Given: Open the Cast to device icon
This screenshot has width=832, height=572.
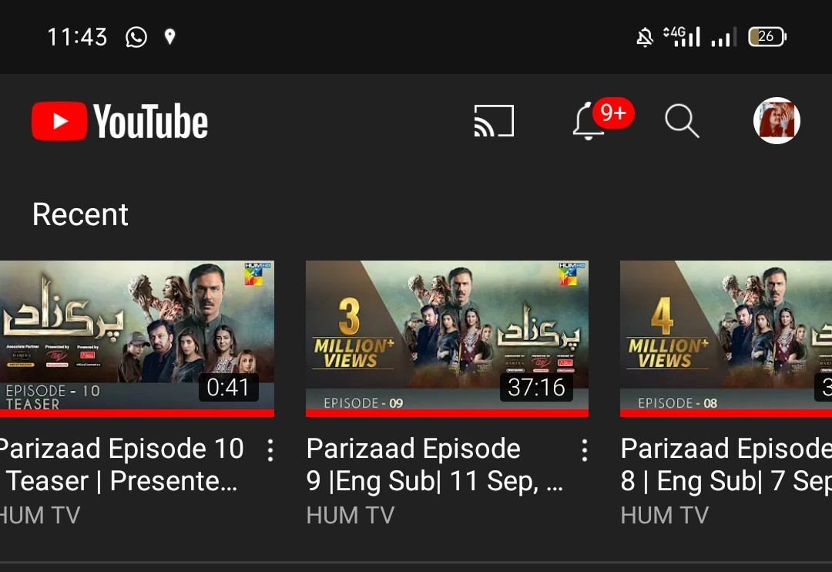Looking at the screenshot, I should 494,120.
